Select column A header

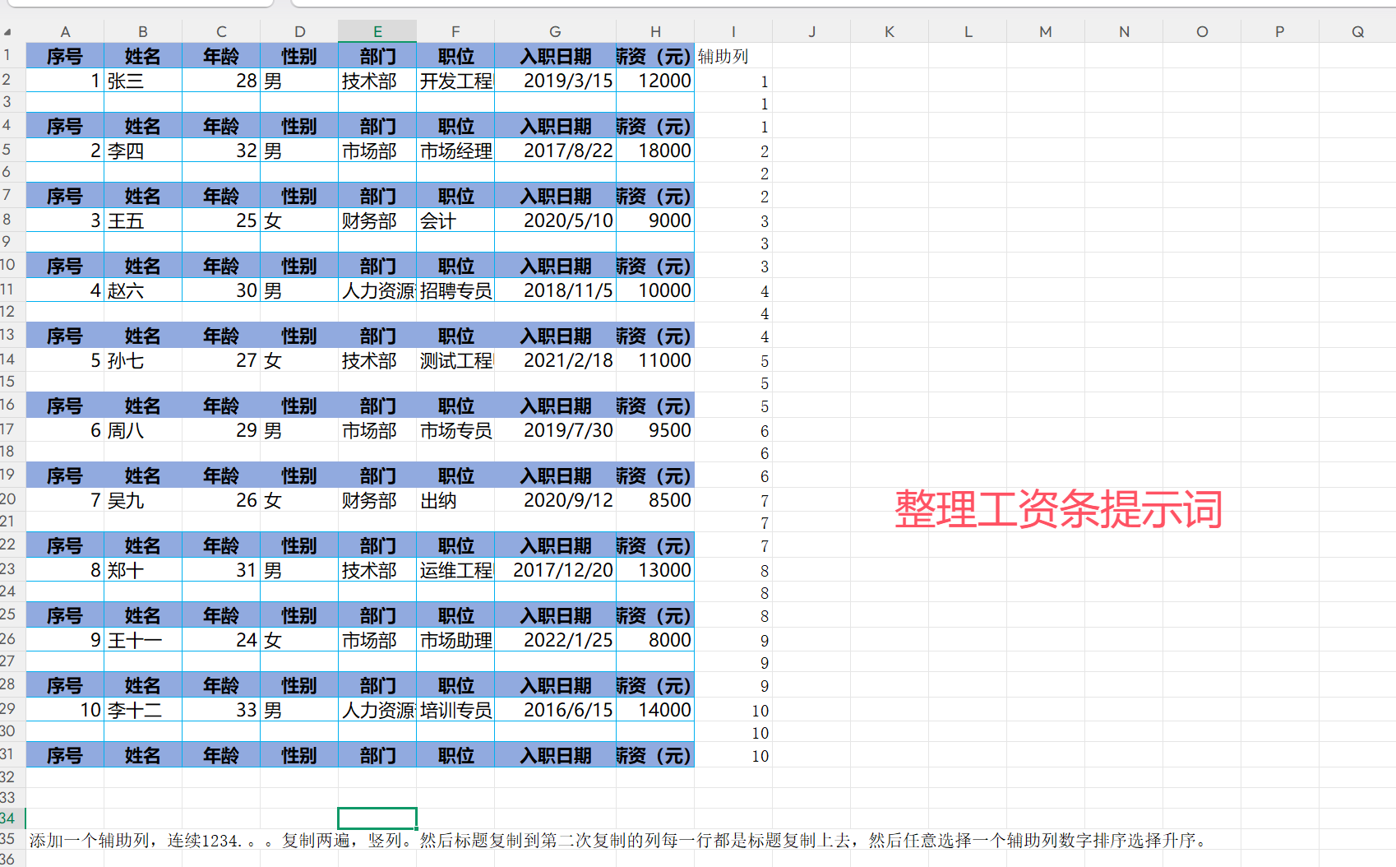click(65, 31)
